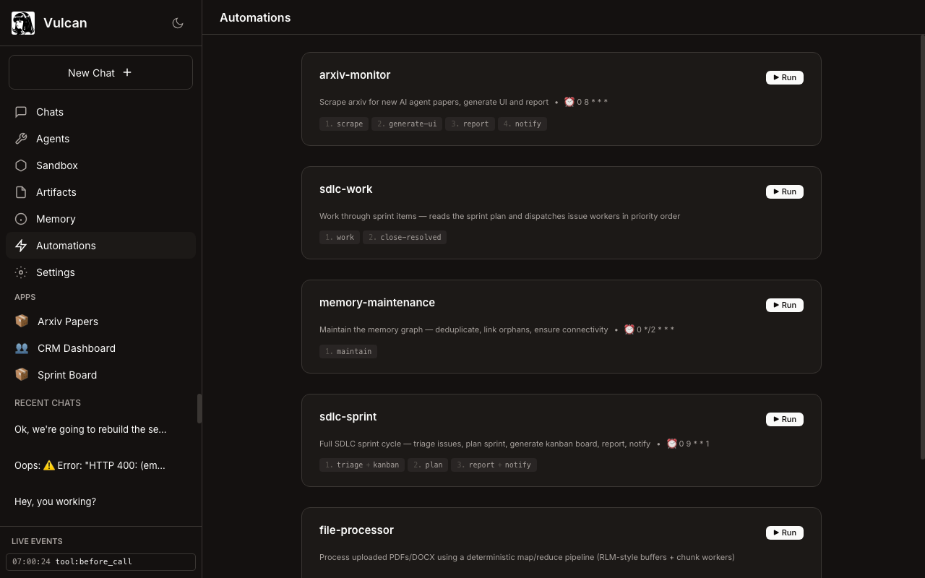Open recent chat "Hey, you working?"
This screenshot has height=578, width=925.
point(55,501)
